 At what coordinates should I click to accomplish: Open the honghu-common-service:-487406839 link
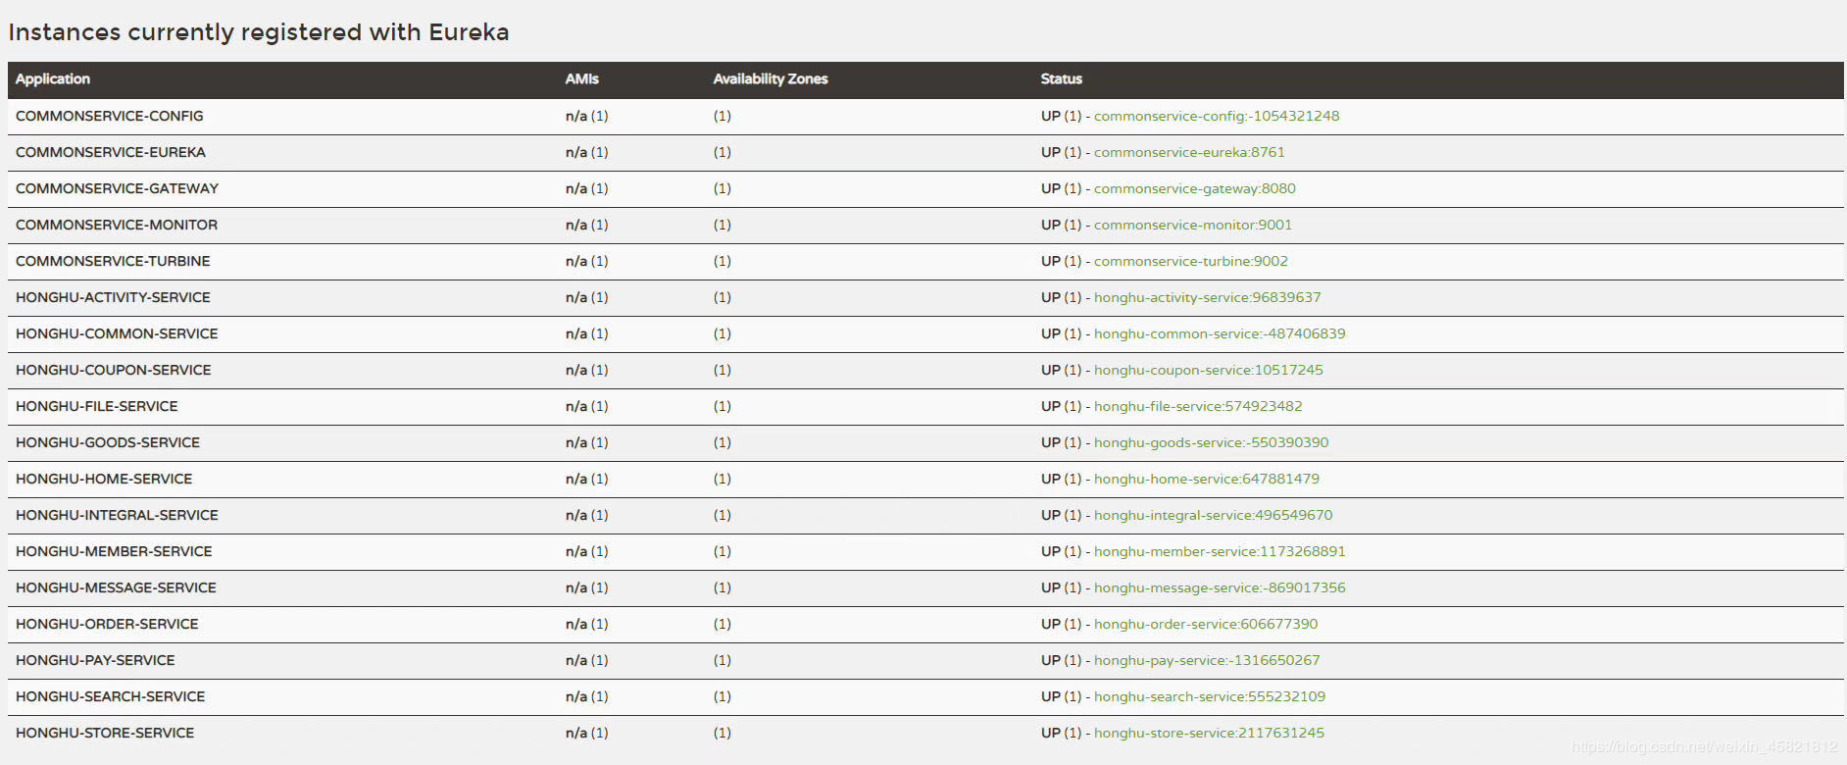tap(1220, 333)
